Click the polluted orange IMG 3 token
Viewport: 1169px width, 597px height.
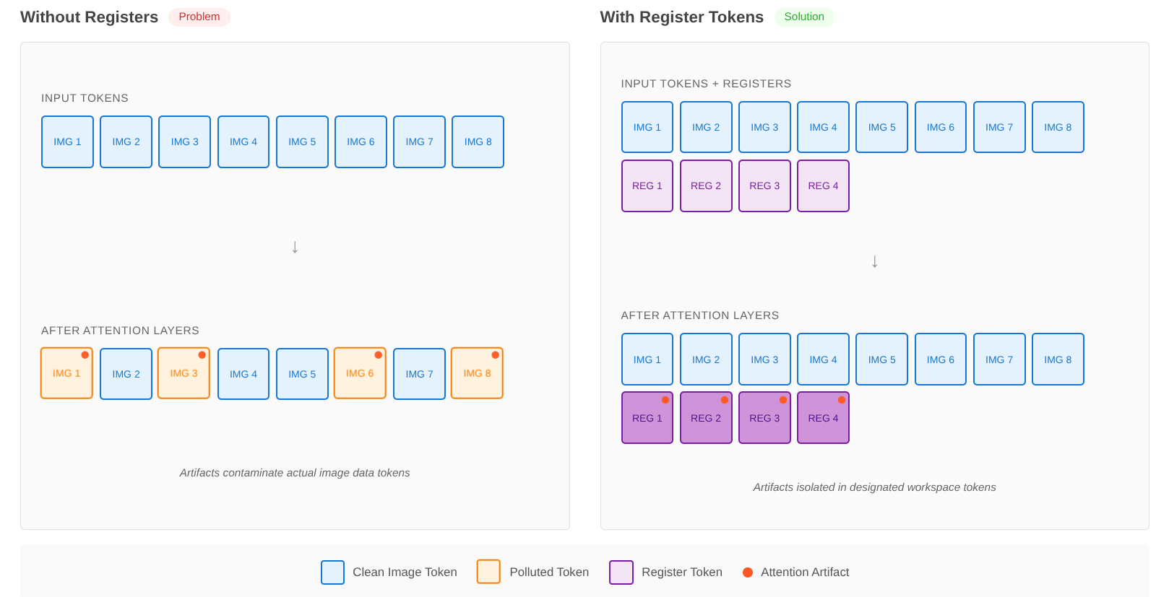coord(184,373)
